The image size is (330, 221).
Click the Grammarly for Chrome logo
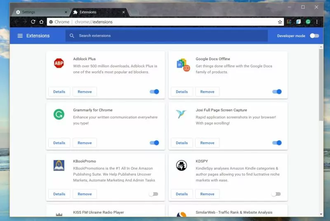59,114
